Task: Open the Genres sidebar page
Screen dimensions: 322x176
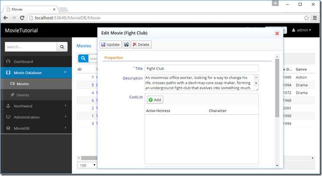Action: click(x=36, y=95)
